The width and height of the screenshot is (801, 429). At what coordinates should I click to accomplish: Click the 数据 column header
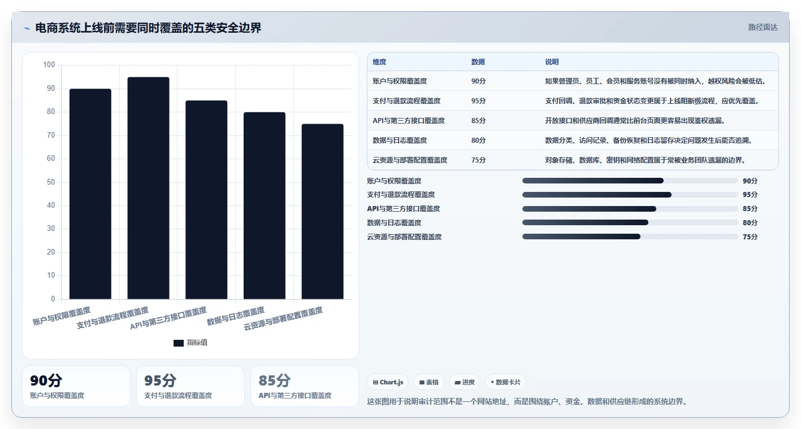coord(478,62)
